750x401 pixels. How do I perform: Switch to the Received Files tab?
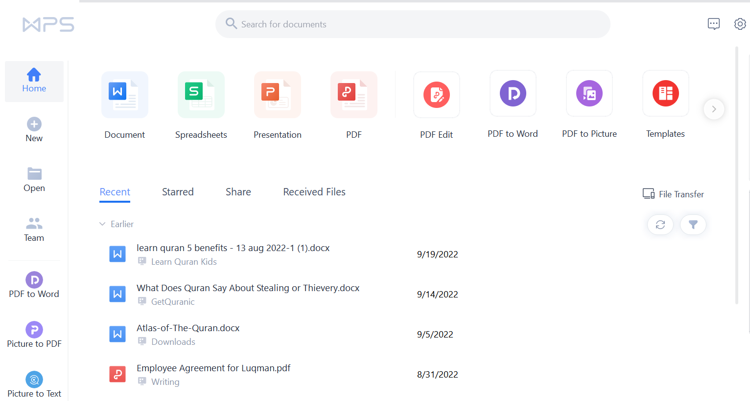click(x=314, y=192)
